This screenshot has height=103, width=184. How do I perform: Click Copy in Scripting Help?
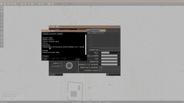click(81, 60)
